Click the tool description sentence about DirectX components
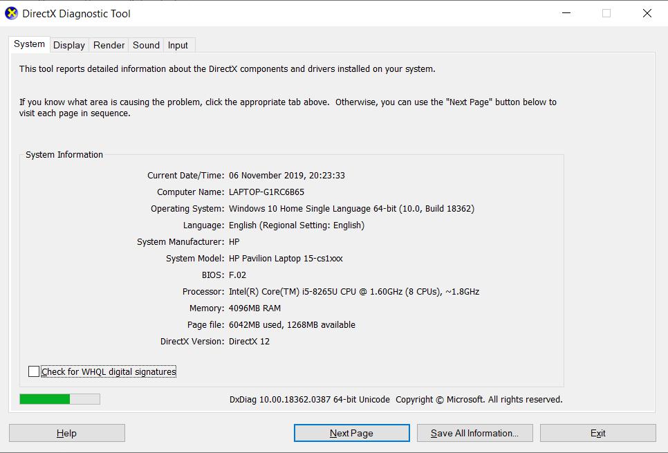The image size is (668, 453). [x=227, y=69]
